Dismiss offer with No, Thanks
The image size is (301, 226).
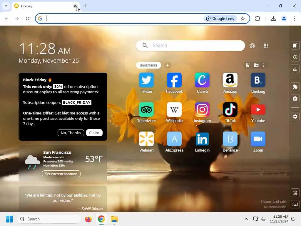(71, 133)
